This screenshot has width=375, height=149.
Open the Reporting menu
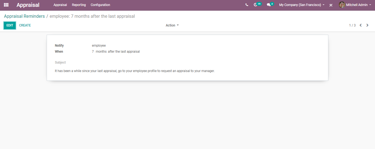[79, 5]
